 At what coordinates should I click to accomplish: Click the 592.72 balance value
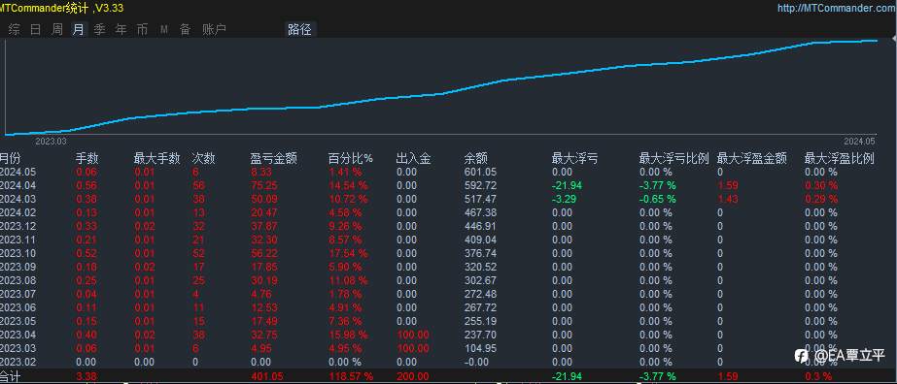point(480,185)
